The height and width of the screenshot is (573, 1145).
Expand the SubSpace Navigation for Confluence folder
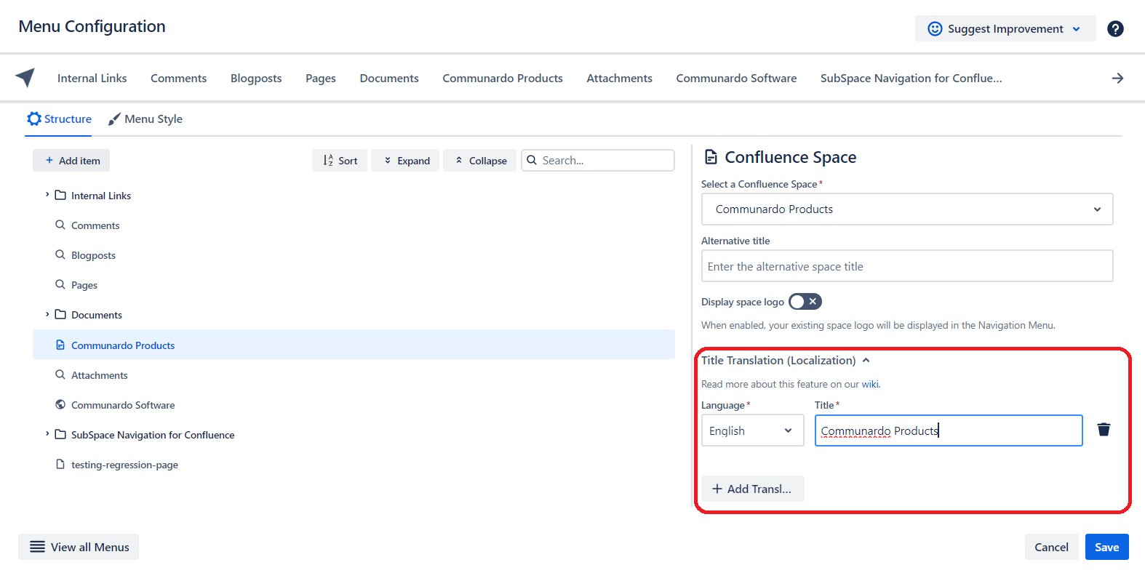pyautogui.click(x=47, y=434)
